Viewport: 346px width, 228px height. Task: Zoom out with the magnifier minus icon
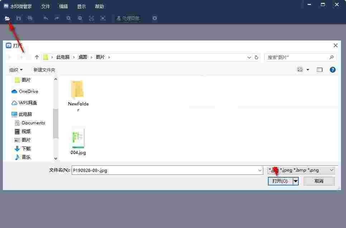(80, 18)
